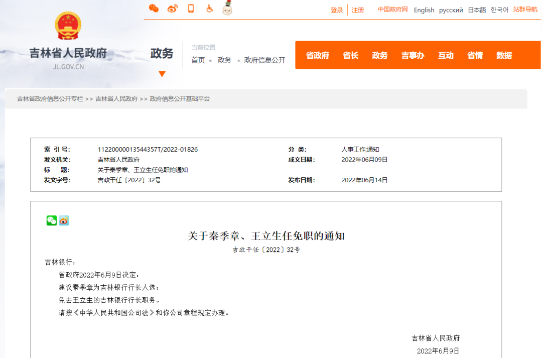Open the 站群导航 site navigation
This screenshot has width=542, height=358.
point(525,10)
